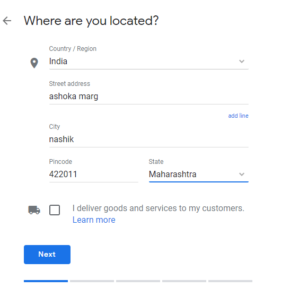Click the Where are you located heading
This screenshot has height=288, width=281.
pyautogui.click(x=91, y=21)
